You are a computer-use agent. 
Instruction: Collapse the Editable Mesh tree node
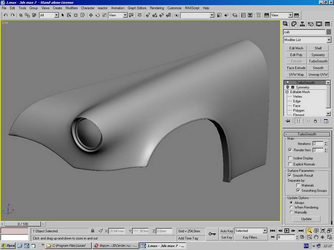[x=287, y=92]
